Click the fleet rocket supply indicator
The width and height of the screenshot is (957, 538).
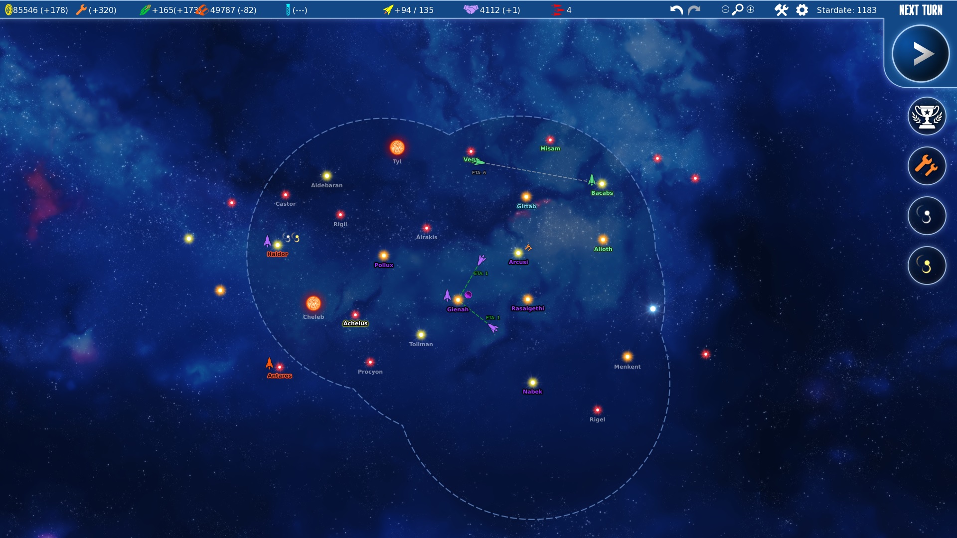click(x=388, y=10)
